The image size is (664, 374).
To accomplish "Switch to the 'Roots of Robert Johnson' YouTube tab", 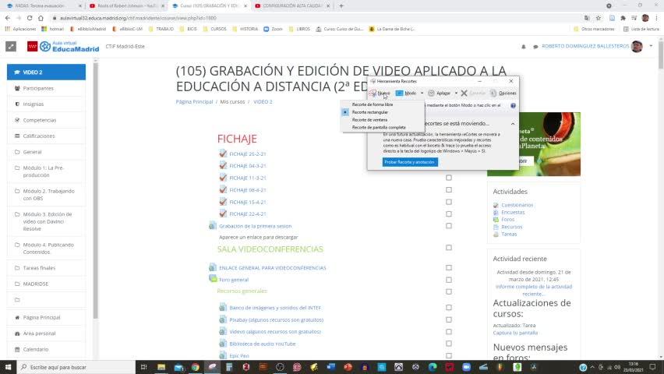I will click(x=126, y=6).
